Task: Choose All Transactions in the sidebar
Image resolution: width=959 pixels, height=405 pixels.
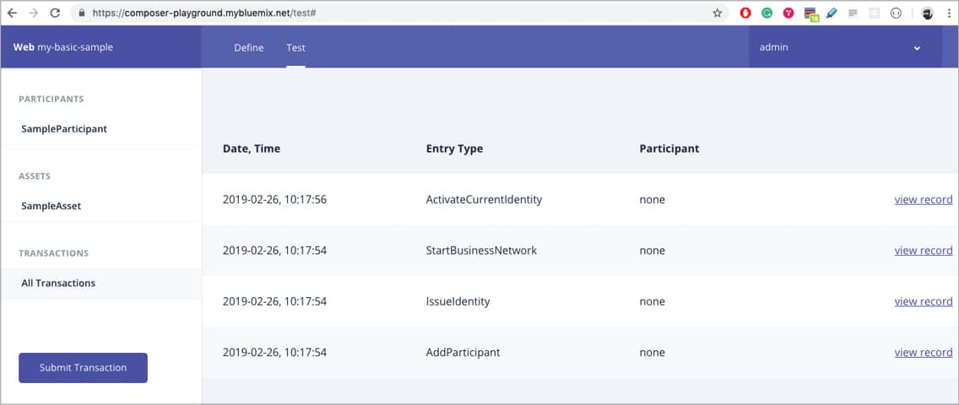Action: (58, 283)
